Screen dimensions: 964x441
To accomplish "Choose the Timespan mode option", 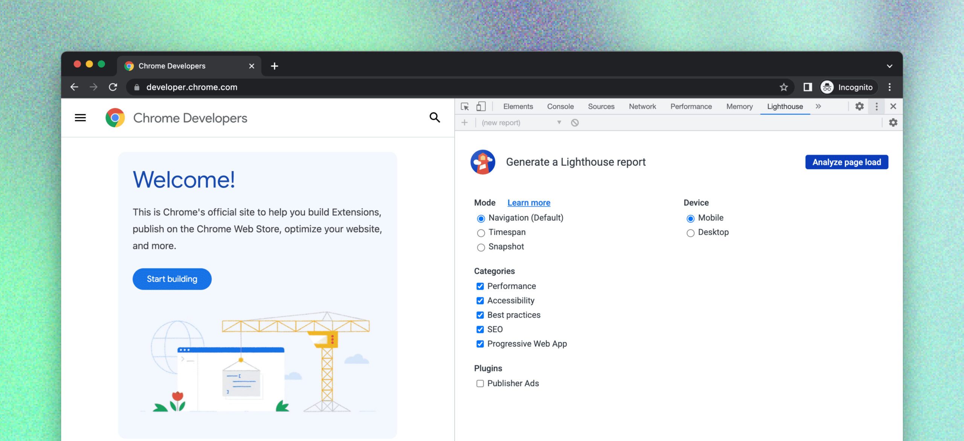I will 481,233.
